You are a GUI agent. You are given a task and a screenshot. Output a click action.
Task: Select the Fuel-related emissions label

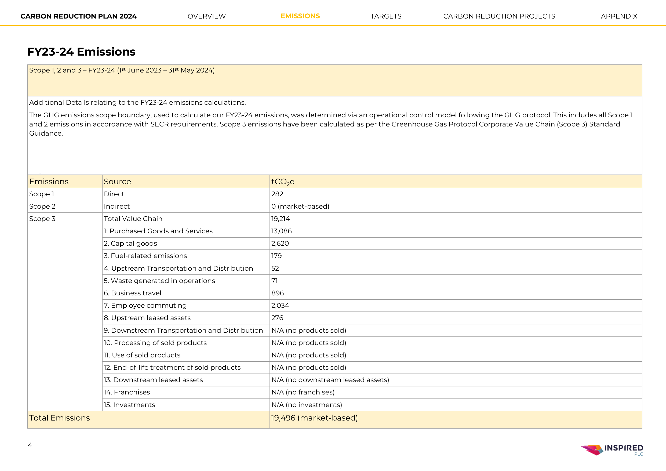[x=145, y=256]
